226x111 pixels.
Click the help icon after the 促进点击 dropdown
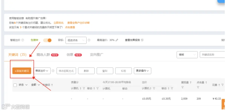[x=89, y=40]
